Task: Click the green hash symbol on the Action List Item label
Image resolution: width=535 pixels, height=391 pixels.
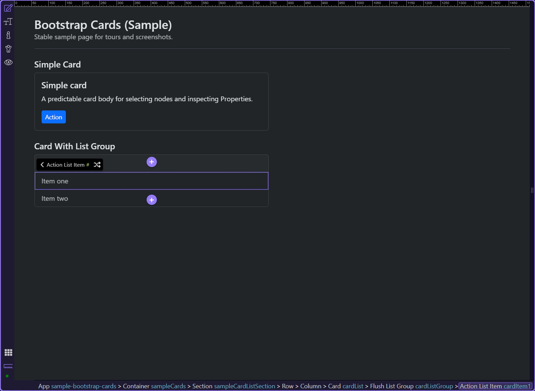Action: 88,165
